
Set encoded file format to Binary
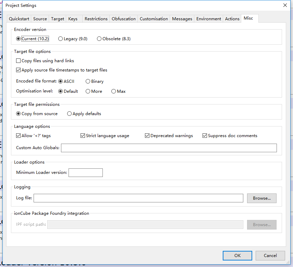pyautogui.click(x=88, y=81)
